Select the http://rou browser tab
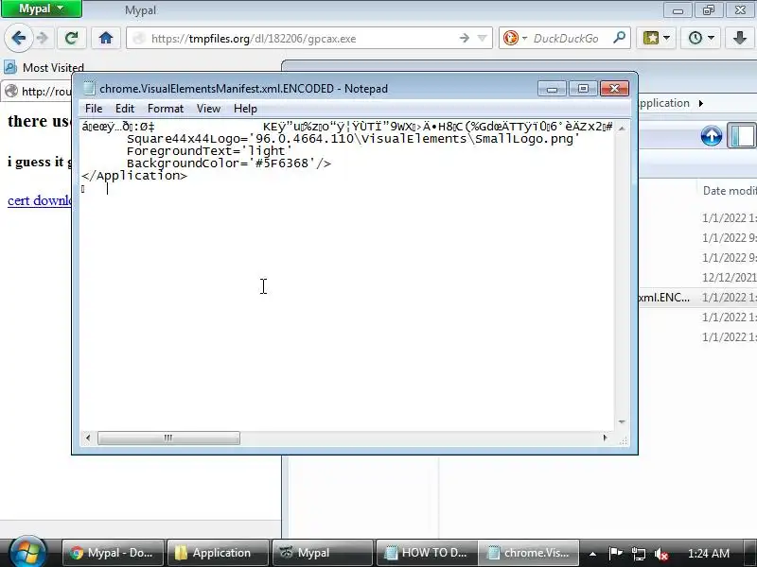 click(x=38, y=91)
